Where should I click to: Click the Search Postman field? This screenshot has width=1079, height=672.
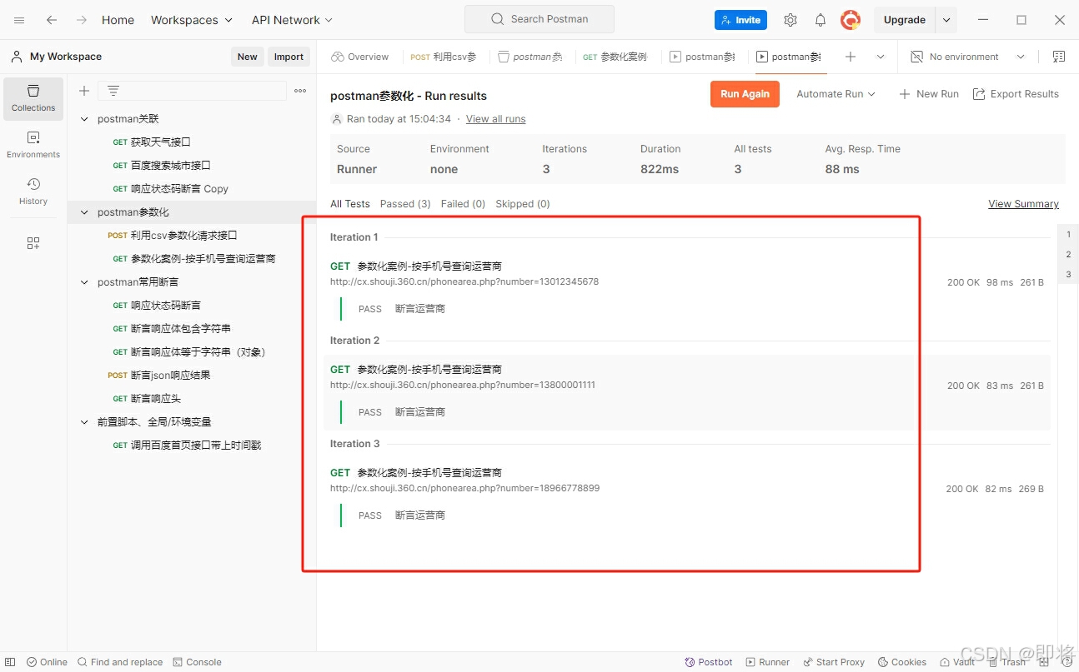[x=539, y=19]
